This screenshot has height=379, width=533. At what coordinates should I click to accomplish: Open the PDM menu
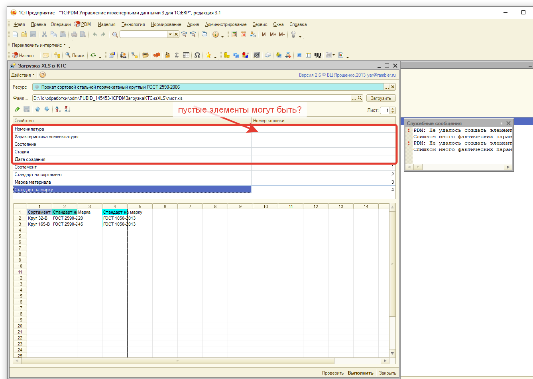click(x=83, y=24)
